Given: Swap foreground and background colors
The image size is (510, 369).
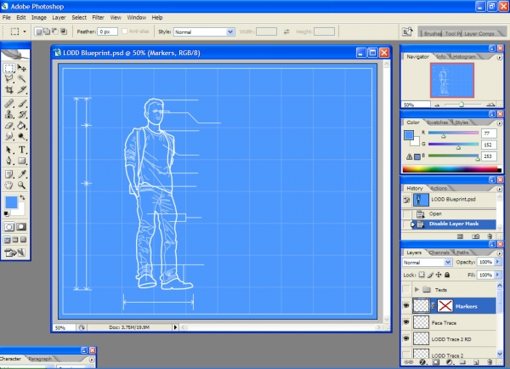Looking at the screenshot, I should 22,197.
